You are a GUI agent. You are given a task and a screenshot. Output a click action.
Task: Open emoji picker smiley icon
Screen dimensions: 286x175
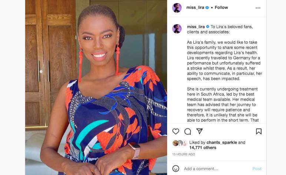click(x=176, y=168)
